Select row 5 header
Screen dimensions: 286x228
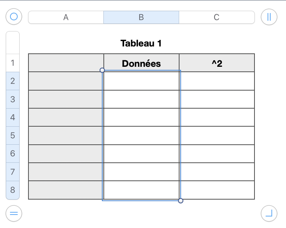[x=13, y=135]
